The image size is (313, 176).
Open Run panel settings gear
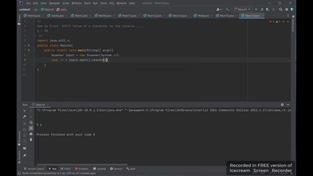click(282, 105)
